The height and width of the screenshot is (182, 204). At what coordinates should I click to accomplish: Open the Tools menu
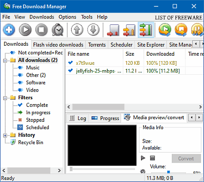(x=87, y=17)
